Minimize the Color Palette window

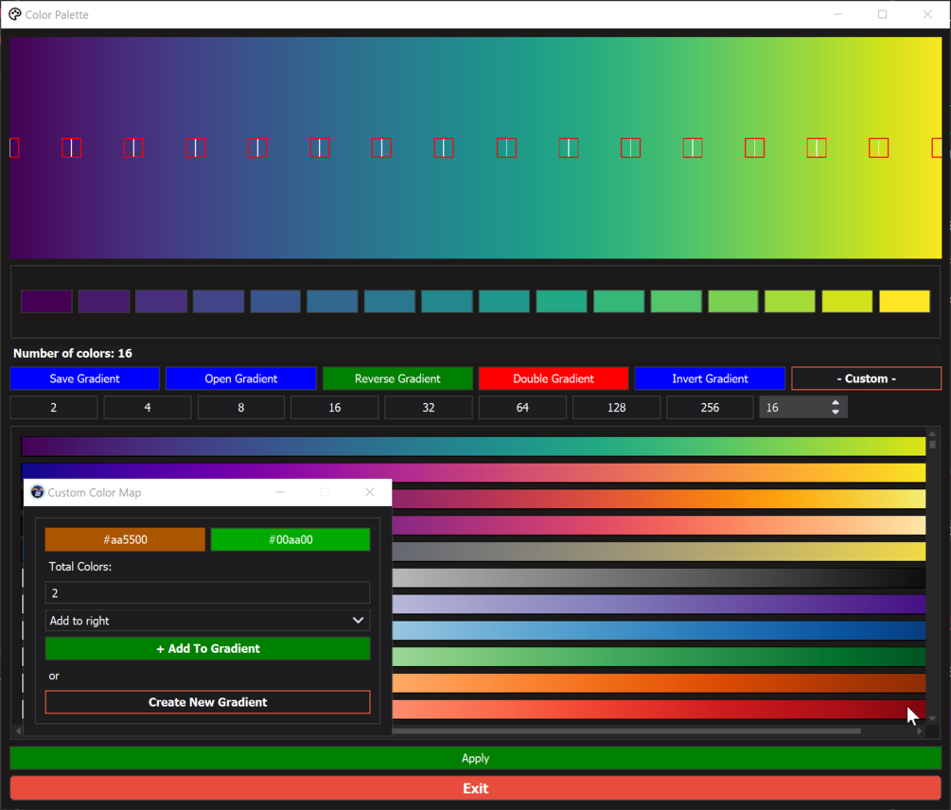coord(837,14)
